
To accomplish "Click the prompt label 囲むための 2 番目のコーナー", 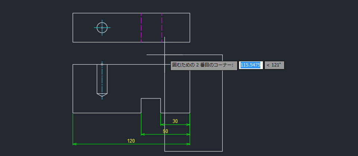I will (x=204, y=65).
